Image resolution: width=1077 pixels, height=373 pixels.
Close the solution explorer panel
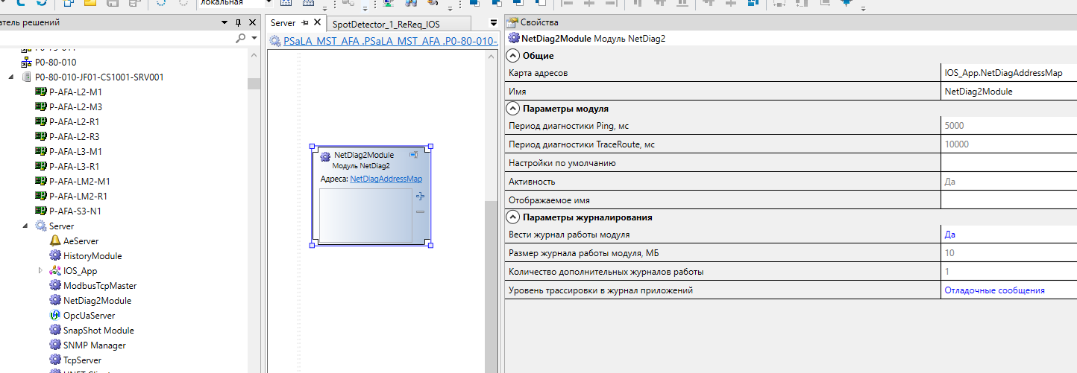tap(252, 23)
